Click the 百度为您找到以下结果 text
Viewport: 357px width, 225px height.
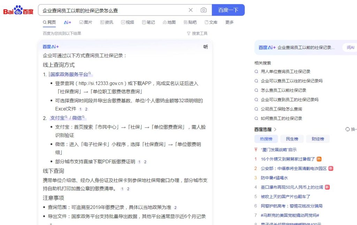pos(62,33)
